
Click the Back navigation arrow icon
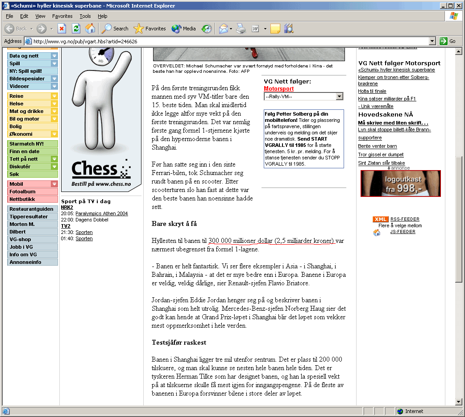point(9,29)
